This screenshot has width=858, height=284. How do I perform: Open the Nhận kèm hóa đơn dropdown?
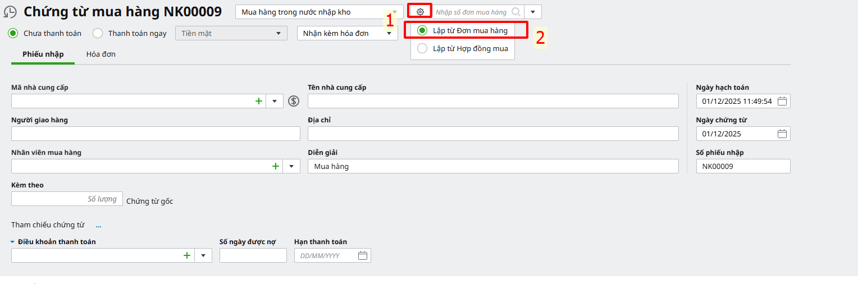coord(389,33)
